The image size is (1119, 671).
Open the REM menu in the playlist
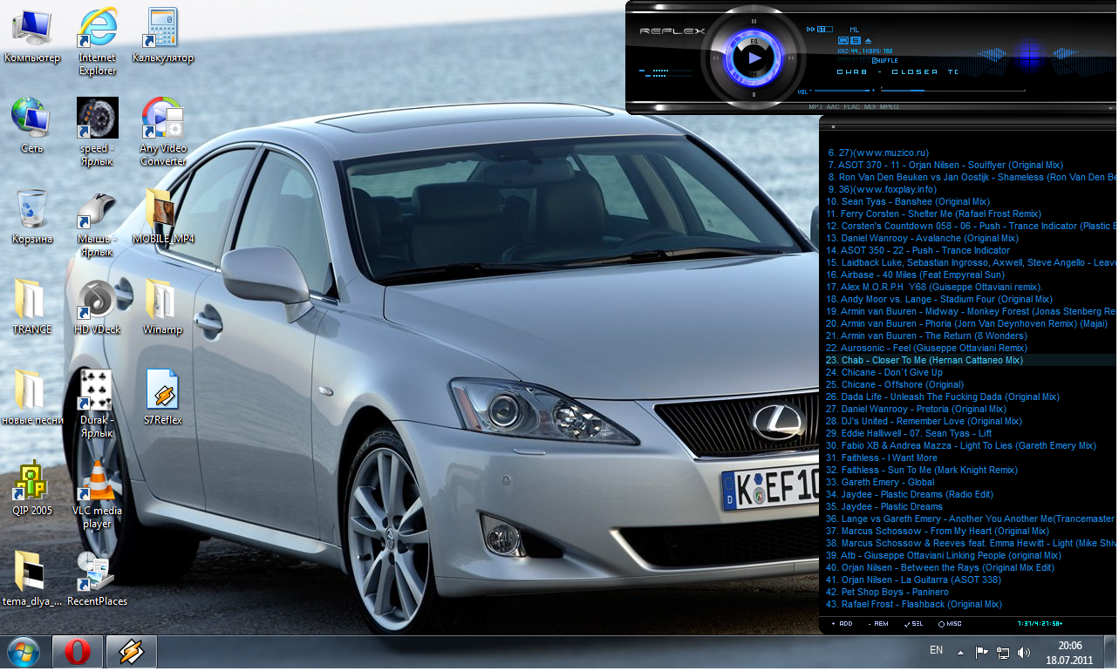pos(878,624)
